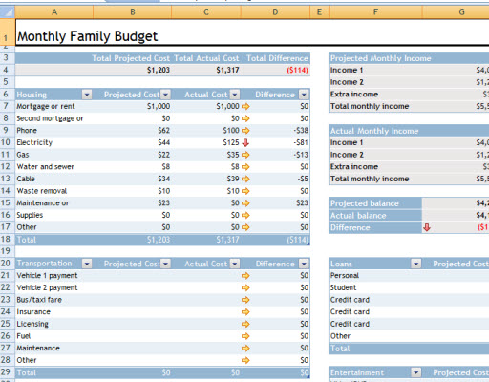Open the Transportation Actual Cost filter dropdown

click(235, 264)
